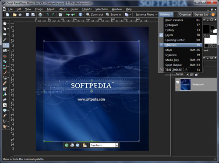Viewport: 219px width, 163px height.
Task: Toggle the layer lock transparency icon
Action: pos(197,75)
